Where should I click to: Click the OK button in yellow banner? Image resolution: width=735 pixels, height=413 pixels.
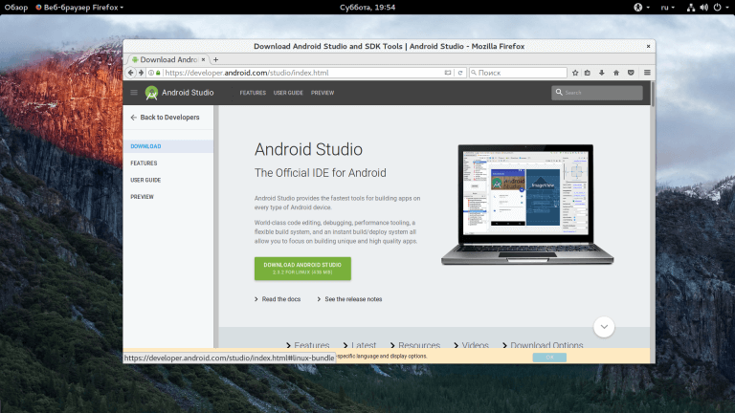coord(549,358)
